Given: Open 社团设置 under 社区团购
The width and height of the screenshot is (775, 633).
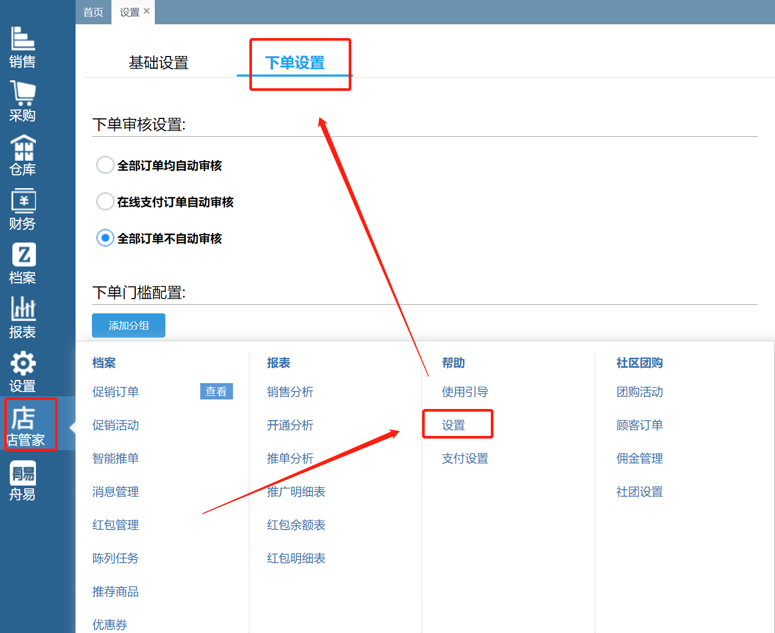Looking at the screenshot, I should pyautogui.click(x=640, y=492).
